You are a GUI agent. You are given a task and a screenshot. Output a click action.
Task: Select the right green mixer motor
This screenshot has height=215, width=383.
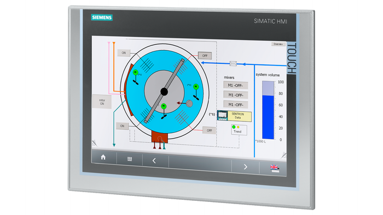point(196,87)
